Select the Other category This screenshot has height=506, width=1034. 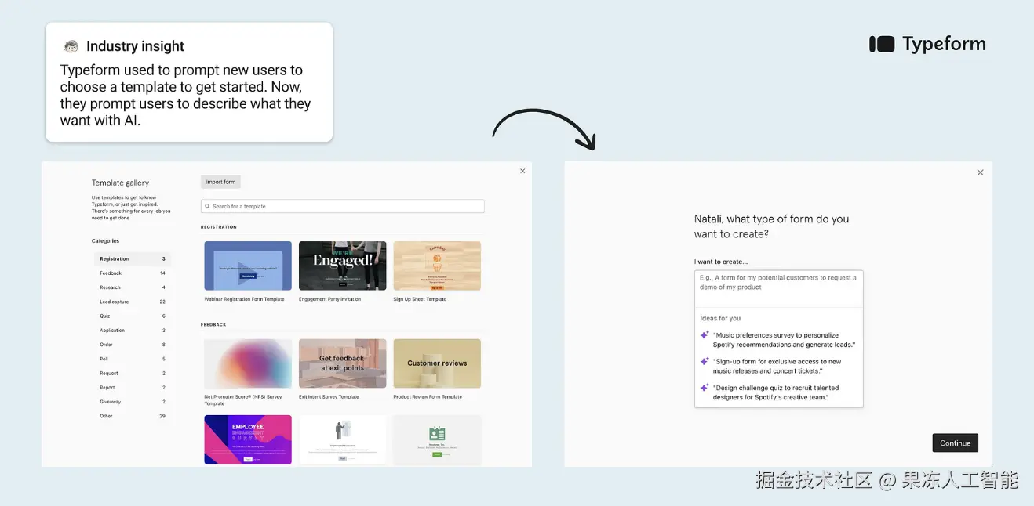point(132,416)
